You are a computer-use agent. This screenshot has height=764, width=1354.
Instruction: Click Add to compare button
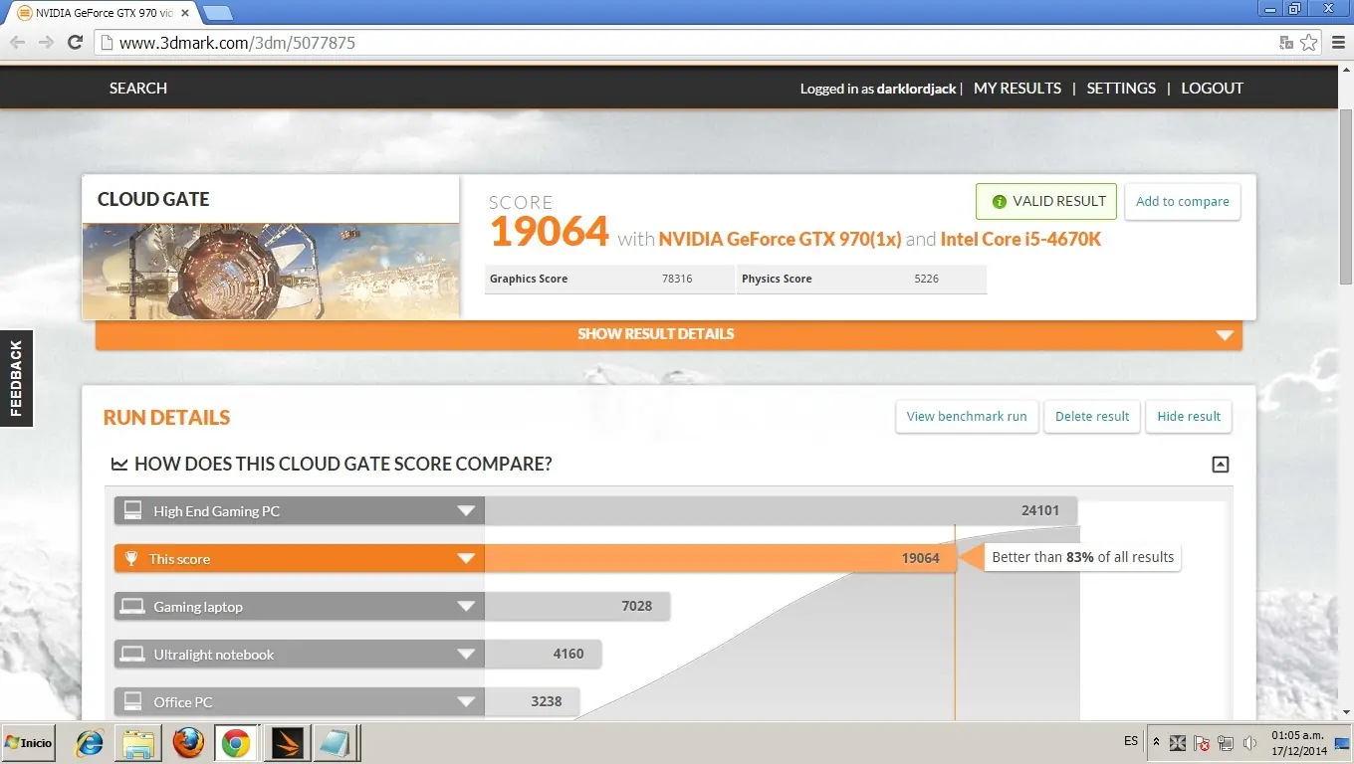tap(1182, 201)
